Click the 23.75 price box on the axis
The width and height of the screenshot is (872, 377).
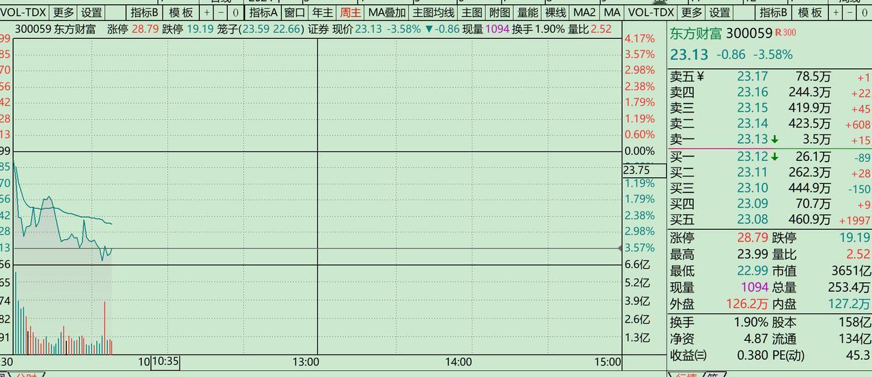point(645,170)
